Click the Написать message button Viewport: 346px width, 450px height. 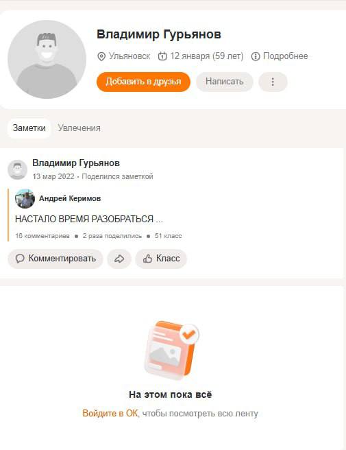225,82
